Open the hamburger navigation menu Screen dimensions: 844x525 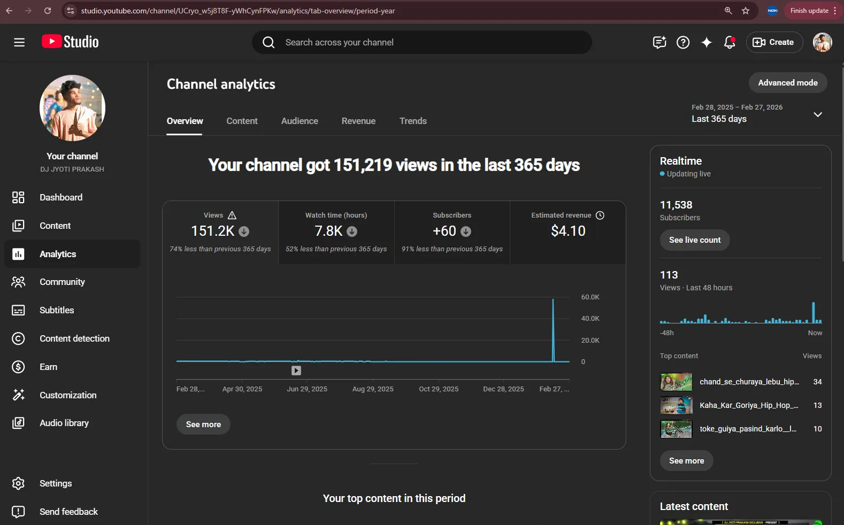point(19,42)
